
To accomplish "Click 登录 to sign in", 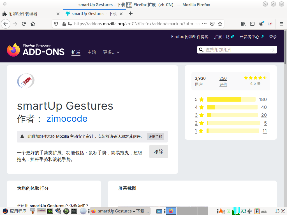I will click(273, 37).
